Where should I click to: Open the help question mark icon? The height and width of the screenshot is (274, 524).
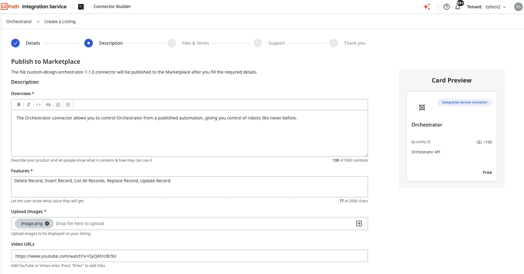coord(446,7)
